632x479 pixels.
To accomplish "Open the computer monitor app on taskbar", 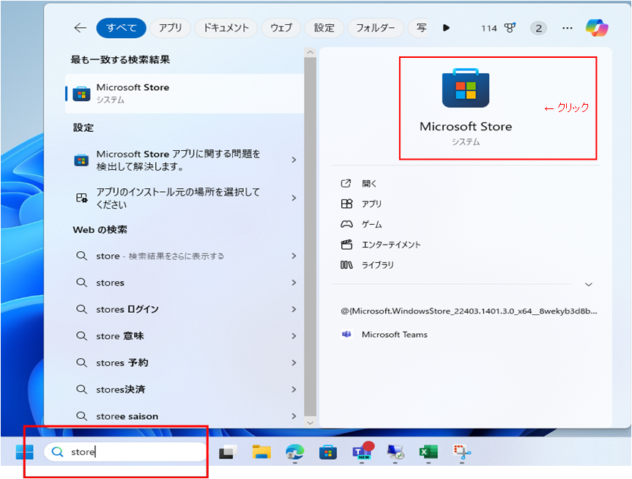I will click(x=395, y=452).
